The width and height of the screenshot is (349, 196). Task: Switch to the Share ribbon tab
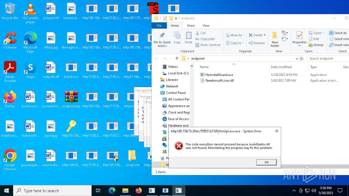[191, 26]
